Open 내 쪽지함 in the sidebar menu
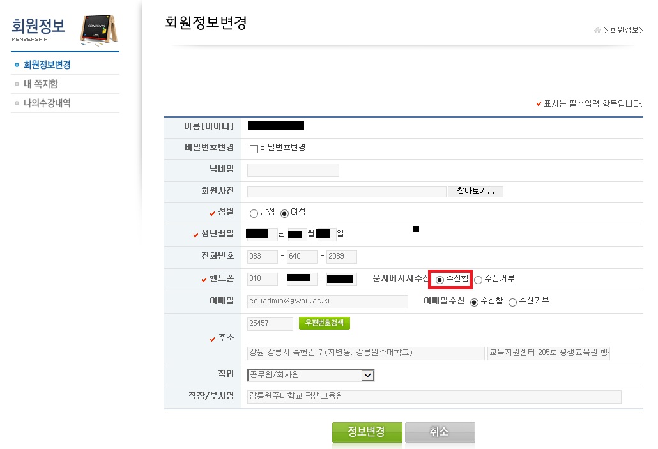This screenshot has height=449, width=658. 40,84
